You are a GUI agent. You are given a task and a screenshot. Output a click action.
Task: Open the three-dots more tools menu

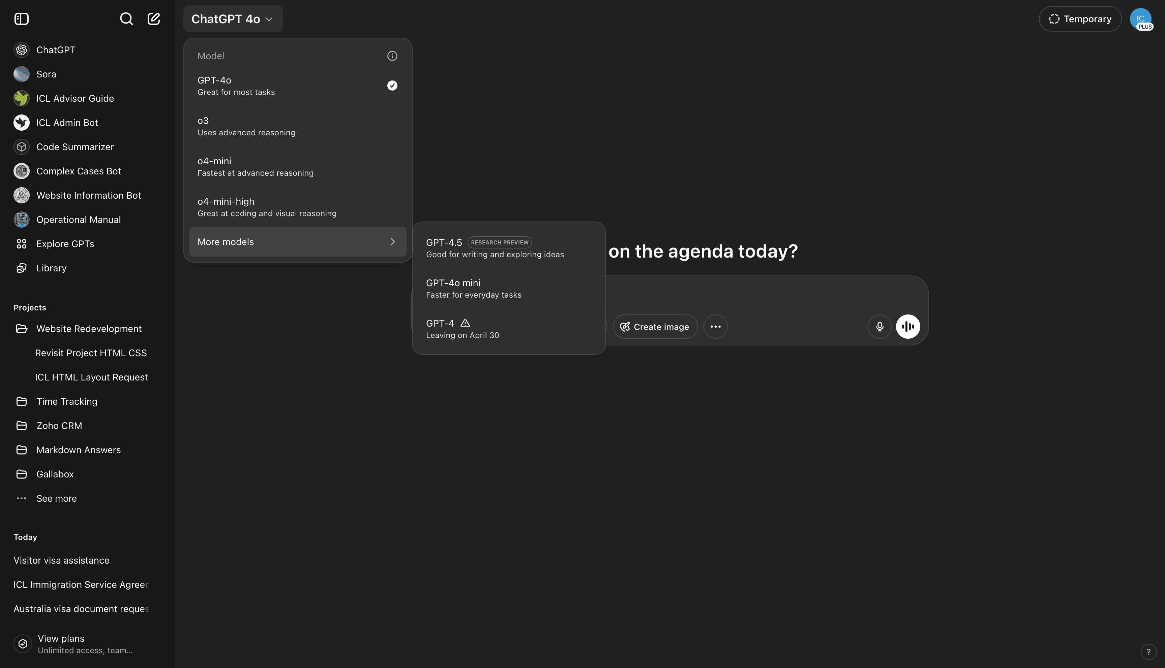(x=715, y=327)
